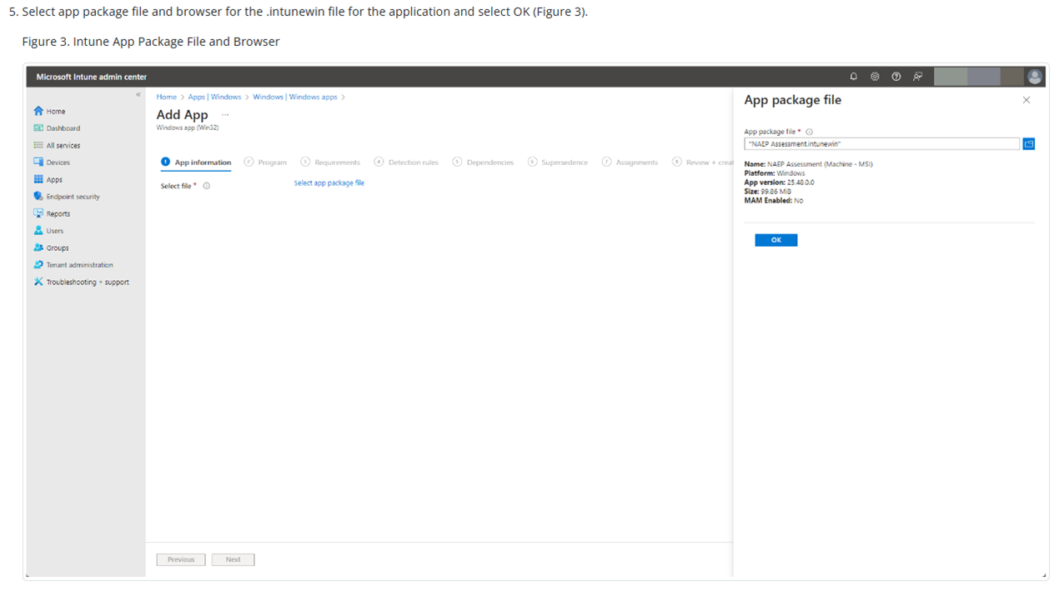Click the OK button

click(x=775, y=240)
